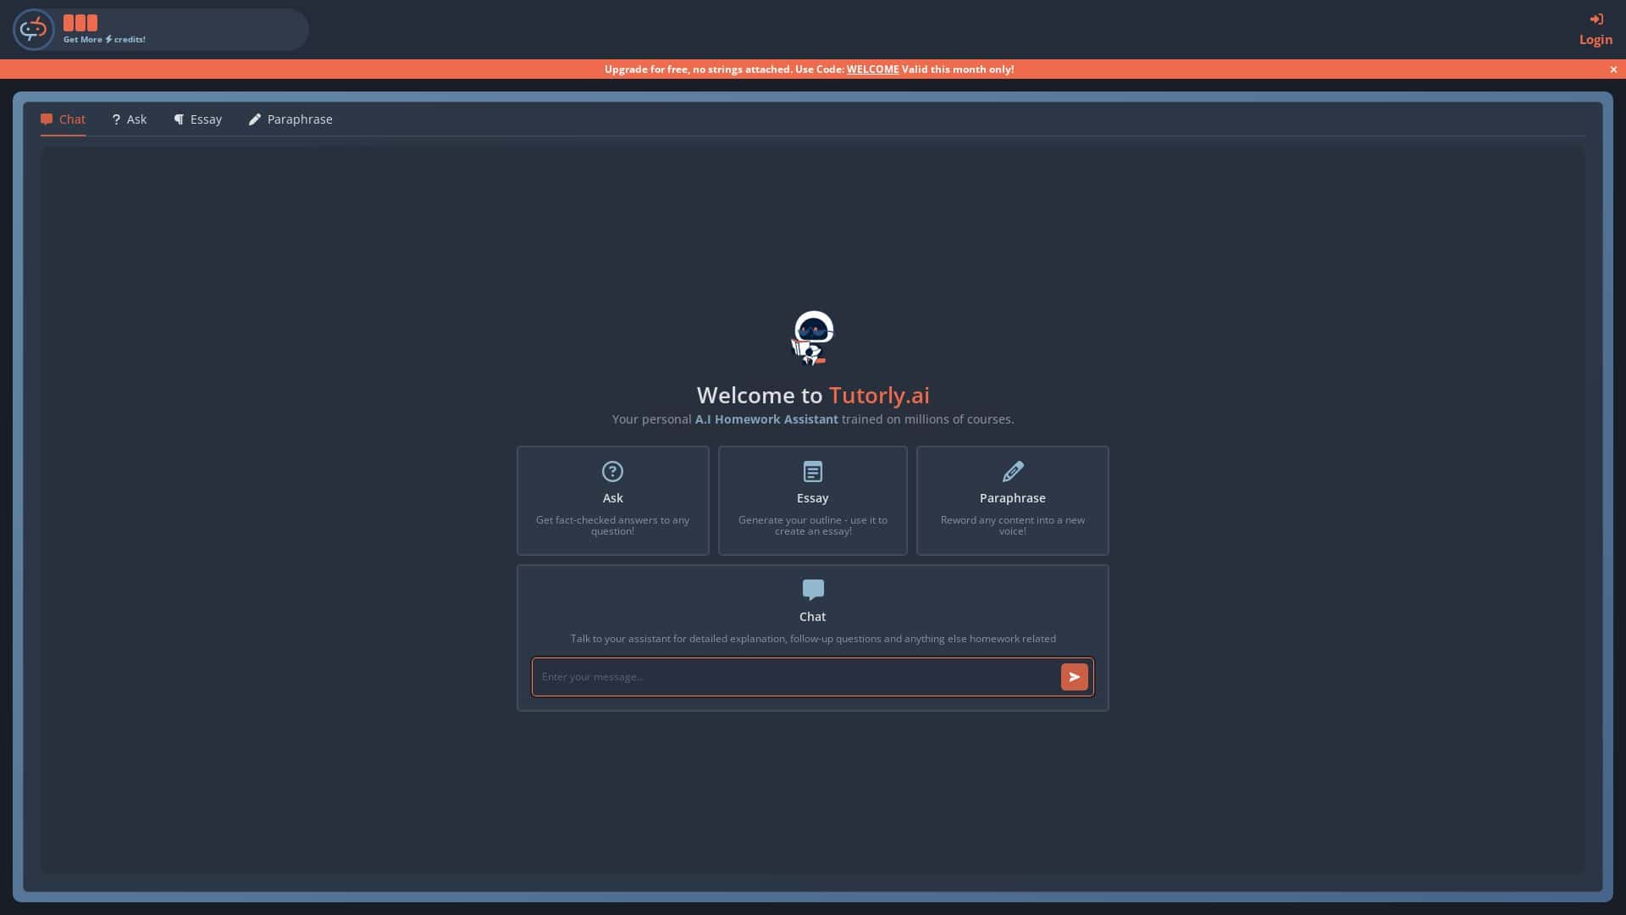Select the pen icon on the Paraphrase card
Viewport: 1626px width, 915px height.
(x=1013, y=472)
